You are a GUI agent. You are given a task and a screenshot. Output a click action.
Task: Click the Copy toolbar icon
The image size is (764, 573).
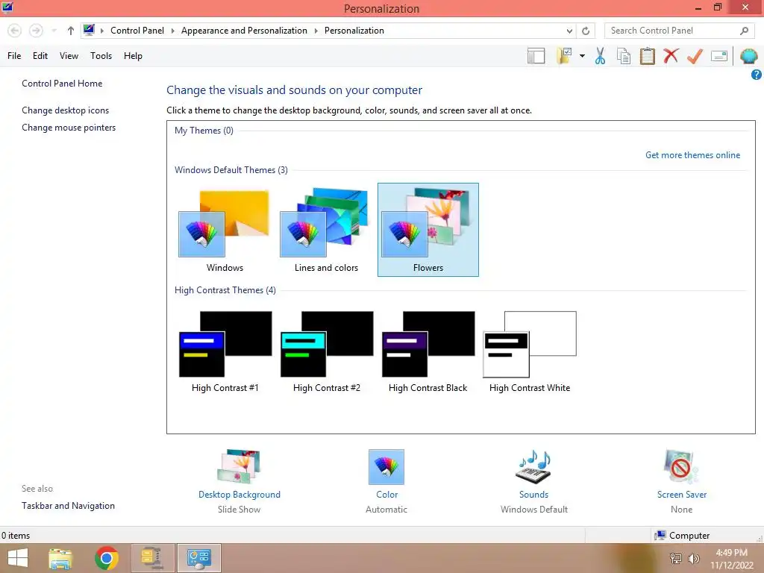[x=624, y=56]
